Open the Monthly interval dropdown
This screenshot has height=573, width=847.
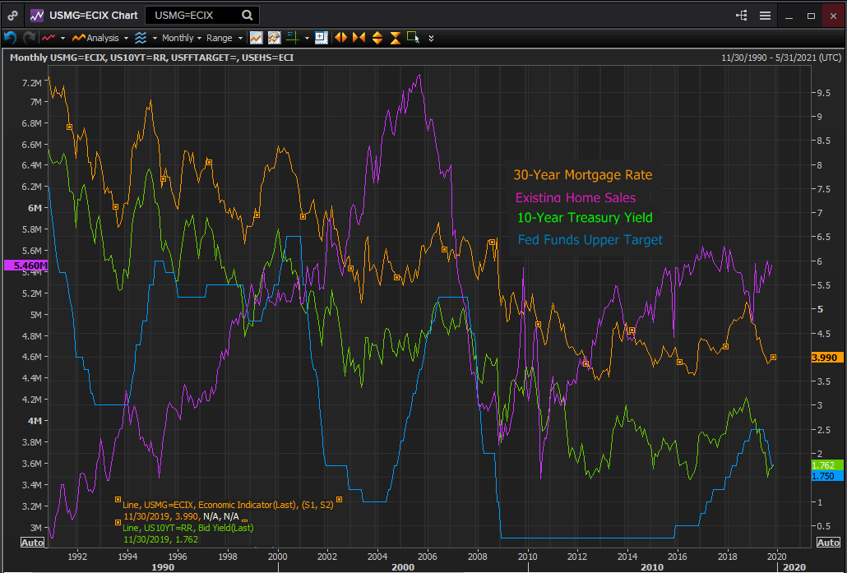pos(178,38)
